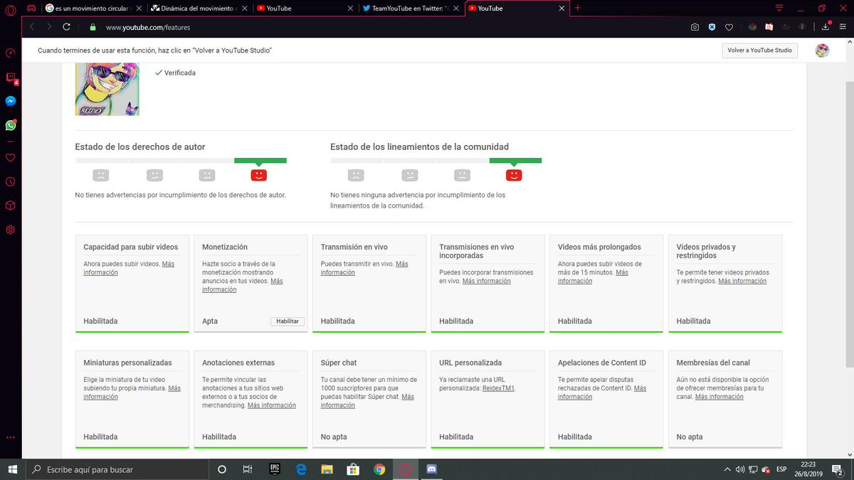Open the ReidexTM1 custom URL link
854x480 pixels.
498,388
